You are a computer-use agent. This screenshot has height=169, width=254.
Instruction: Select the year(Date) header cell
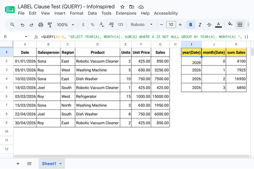192,52
